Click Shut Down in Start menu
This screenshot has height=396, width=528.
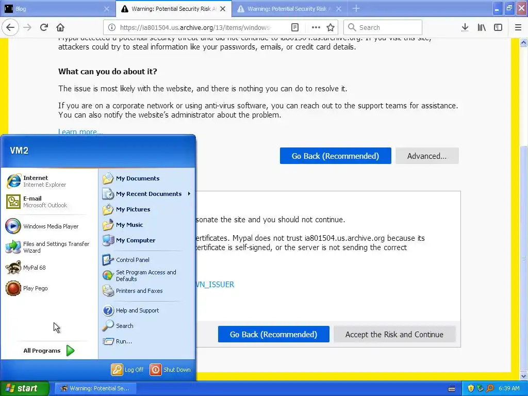[x=170, y=369]
